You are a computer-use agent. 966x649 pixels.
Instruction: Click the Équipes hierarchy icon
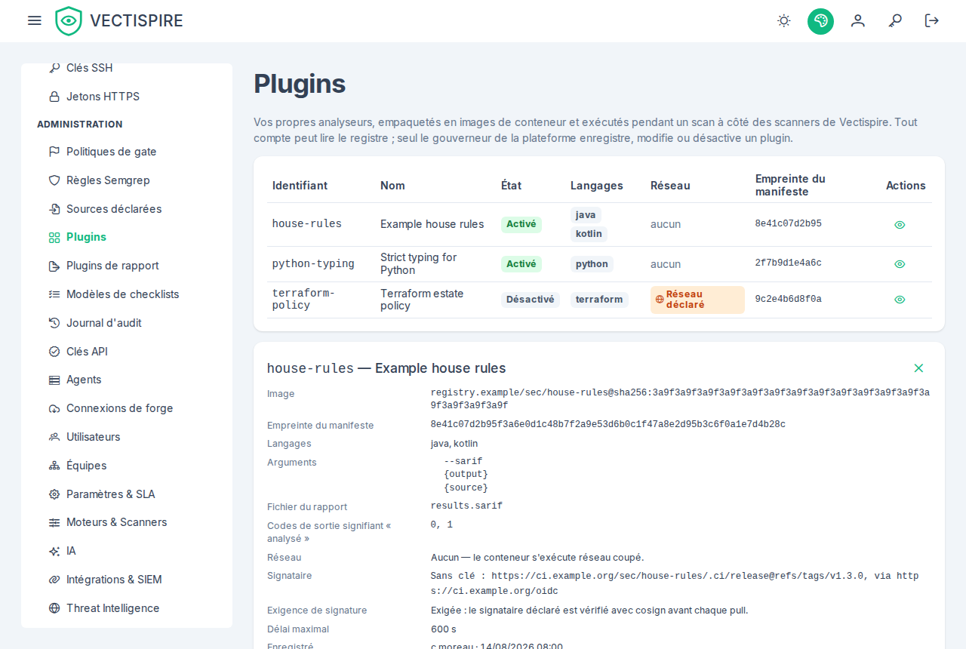point(54,466)
